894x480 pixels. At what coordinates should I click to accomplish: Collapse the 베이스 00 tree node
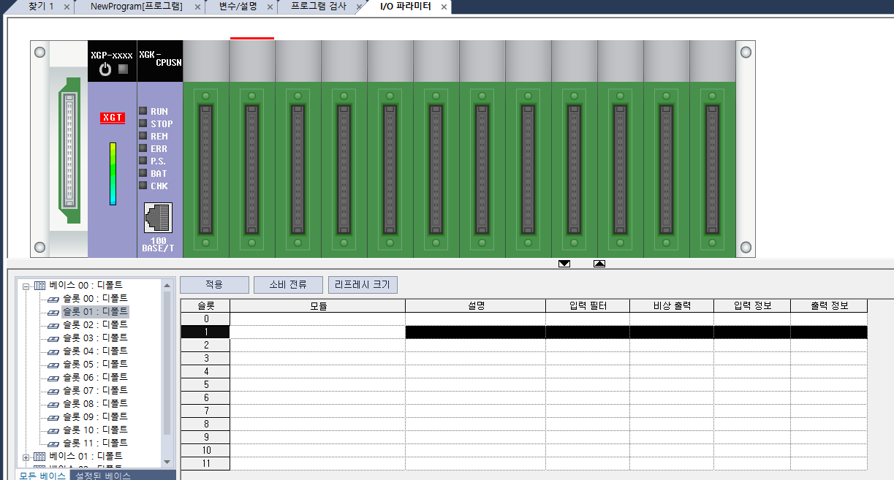[x=25, y=285]
